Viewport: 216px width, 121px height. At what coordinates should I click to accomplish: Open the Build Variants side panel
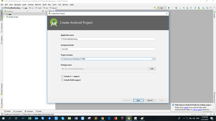pyautogui.click(x=1, y=89)
